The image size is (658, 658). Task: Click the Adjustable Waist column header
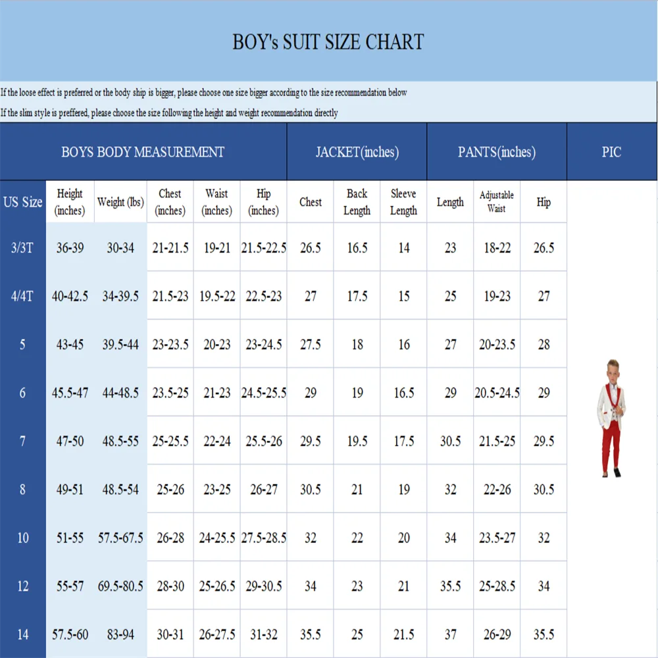point(497,202)
